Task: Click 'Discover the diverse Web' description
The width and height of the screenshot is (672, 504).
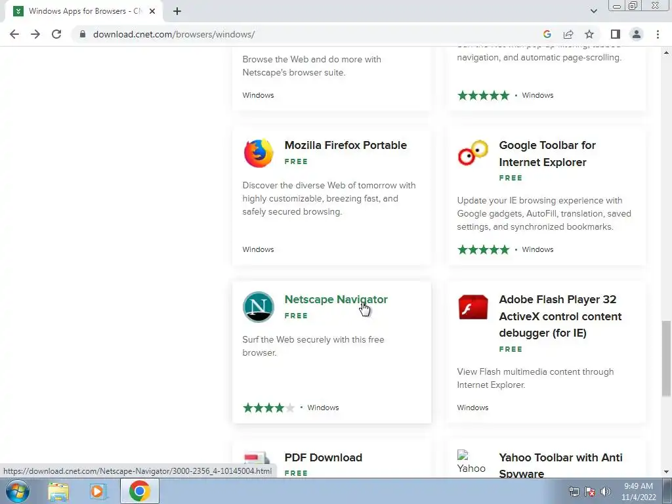Action: pos(329,198)
